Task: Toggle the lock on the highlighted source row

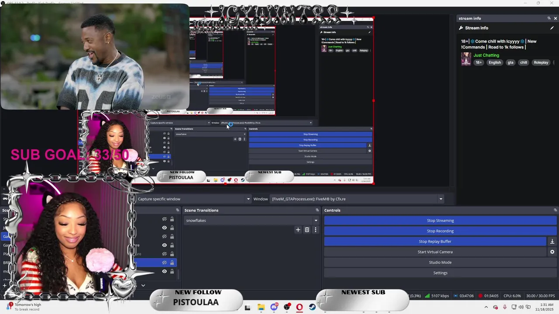Action: point(172,263)
